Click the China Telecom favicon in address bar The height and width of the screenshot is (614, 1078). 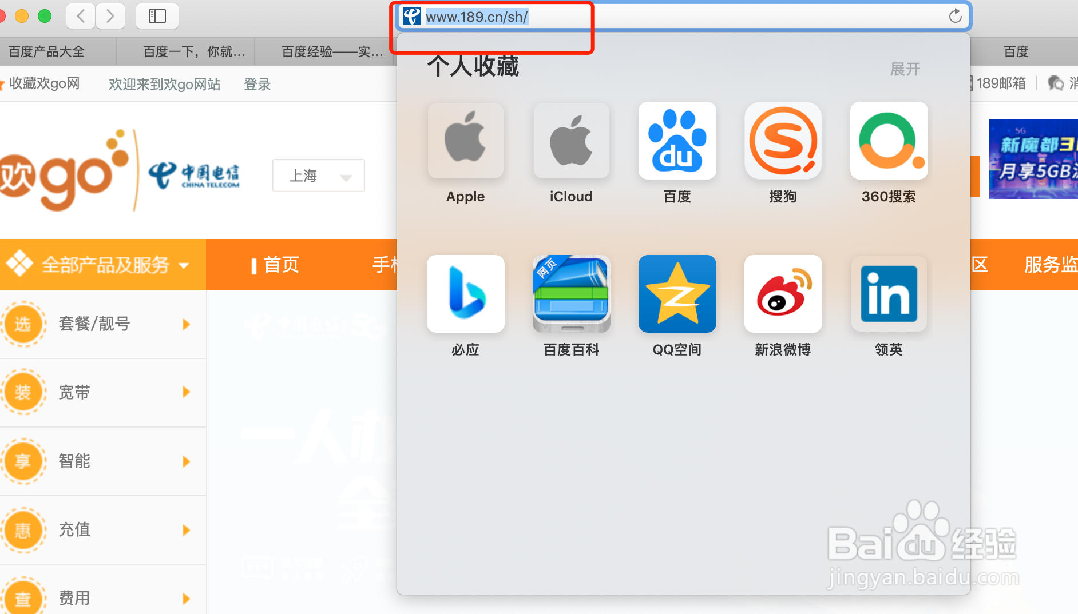(x=411, y=16)
